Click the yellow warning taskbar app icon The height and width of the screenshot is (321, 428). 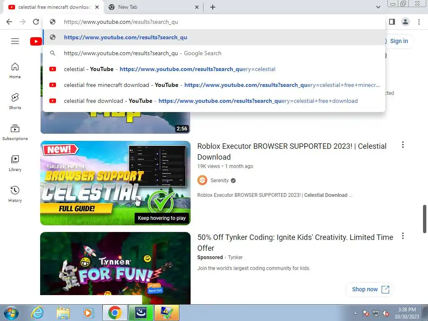tap(166, 313)
